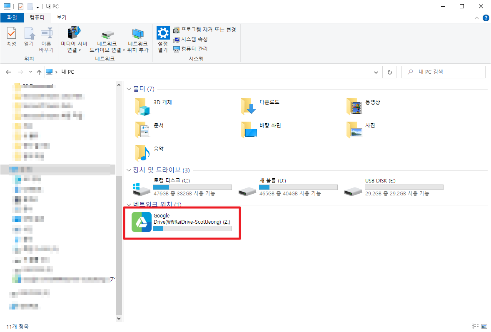Open the address bar dropdown

point(376,72)
